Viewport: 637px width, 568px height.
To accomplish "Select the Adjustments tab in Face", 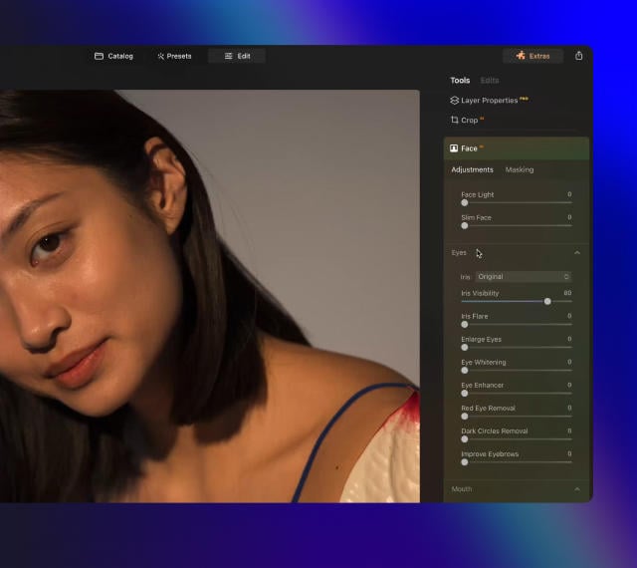I will coord(472,170).
